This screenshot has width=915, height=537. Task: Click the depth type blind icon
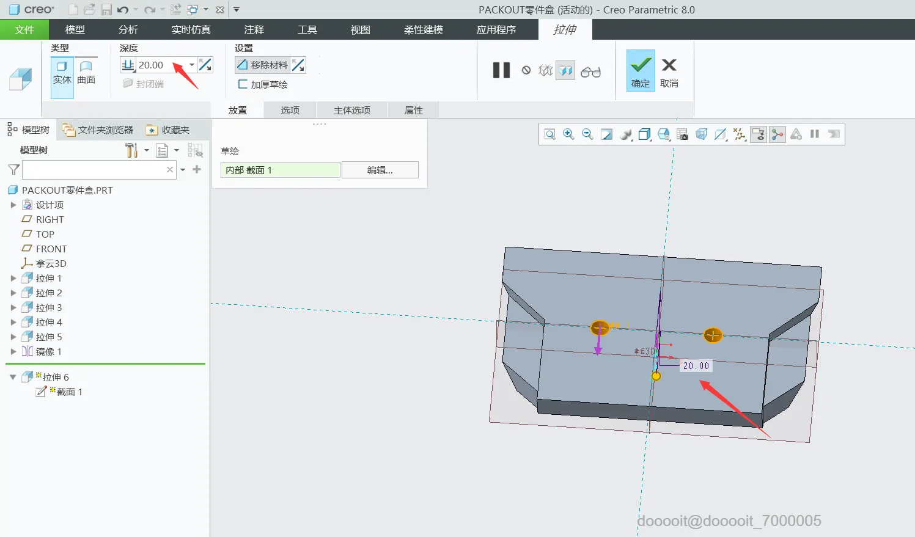[x=128, y=65]
